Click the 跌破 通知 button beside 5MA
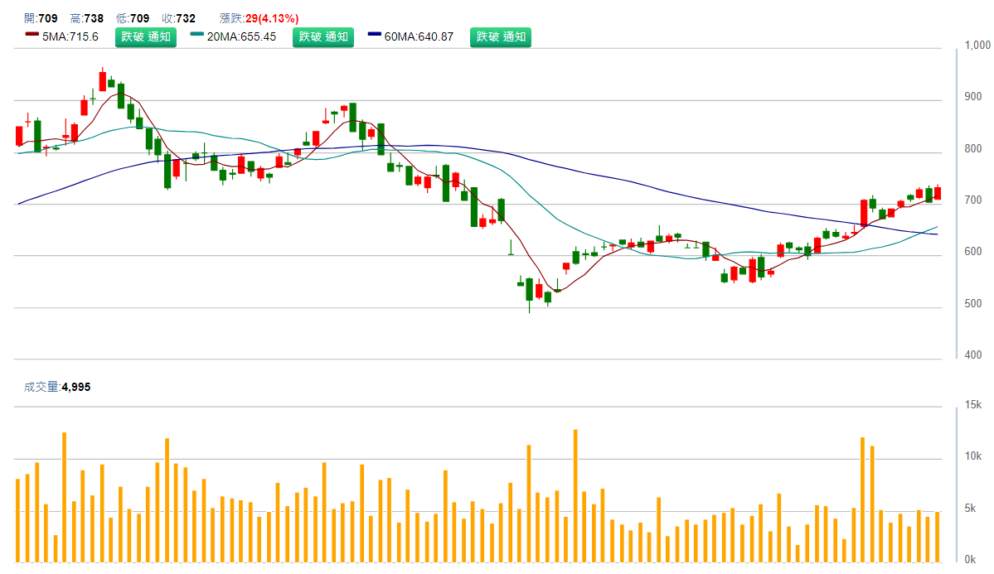994x574 pixels. coord(146,36)
